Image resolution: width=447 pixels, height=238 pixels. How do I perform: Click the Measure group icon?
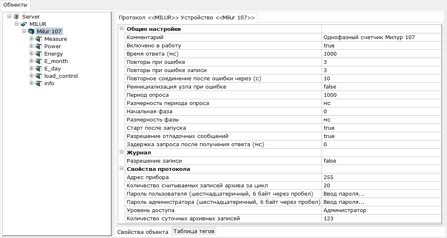coord(39,39)
